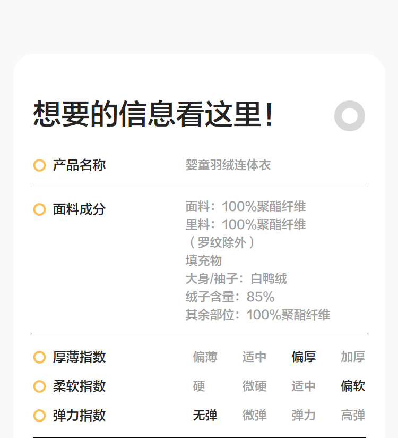Click the yellow circle beside 面料成分
Screen dimensions: 398x438
tap(39, 209)
